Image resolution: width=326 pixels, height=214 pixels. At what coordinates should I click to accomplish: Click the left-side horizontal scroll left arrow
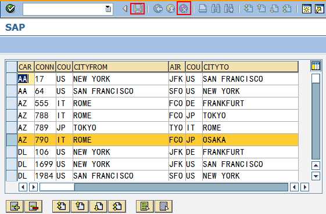click(23, 187)
